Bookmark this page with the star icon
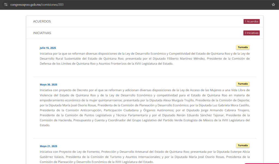This screenshot has width=279, height=164. [x=273, y=5]
